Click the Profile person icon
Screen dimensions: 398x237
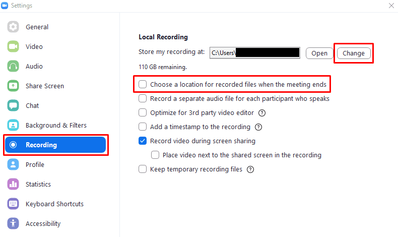tap(13, 164)
